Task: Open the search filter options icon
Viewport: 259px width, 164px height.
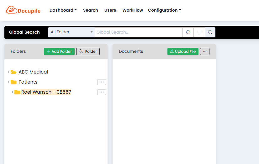Action: (199, 32)
